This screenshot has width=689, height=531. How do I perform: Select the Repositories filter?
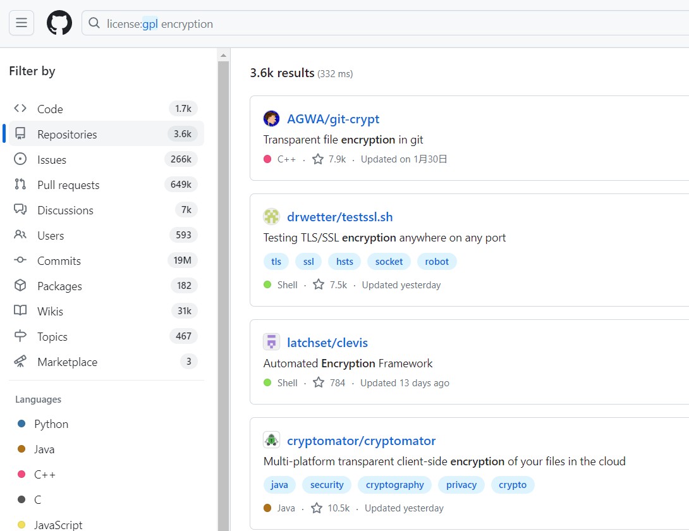106,133
